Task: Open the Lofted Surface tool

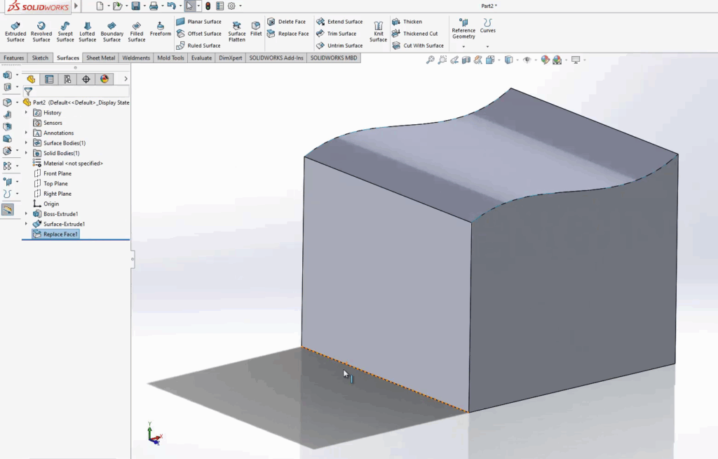Action: (x=87, y=31)
